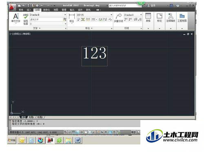204x152 pixels.
Task: Select the 单行文字 single-line text tool
Action: click(16, 18)
